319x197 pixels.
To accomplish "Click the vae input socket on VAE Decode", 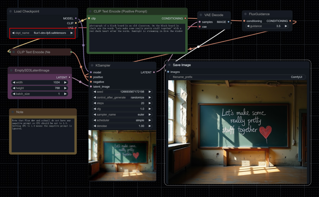I will tap(199, 27).
